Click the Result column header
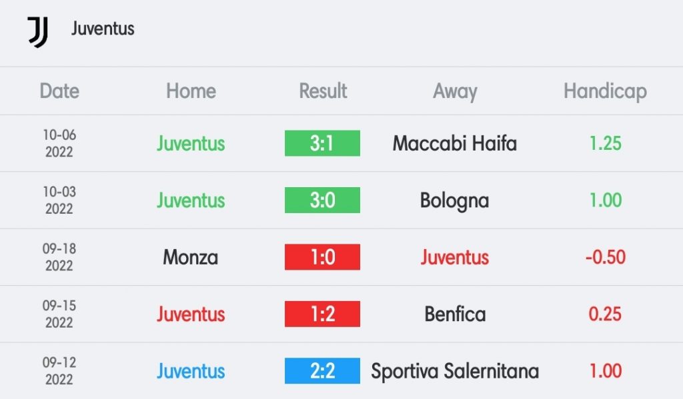The width and height of the screenshot is (683, 399). click(323, 91)
